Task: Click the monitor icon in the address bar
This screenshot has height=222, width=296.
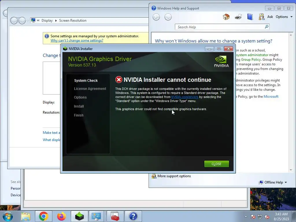Action: (34, 20)
